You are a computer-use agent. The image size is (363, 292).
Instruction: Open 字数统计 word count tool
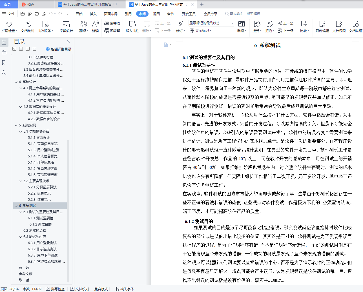(66, 27)
